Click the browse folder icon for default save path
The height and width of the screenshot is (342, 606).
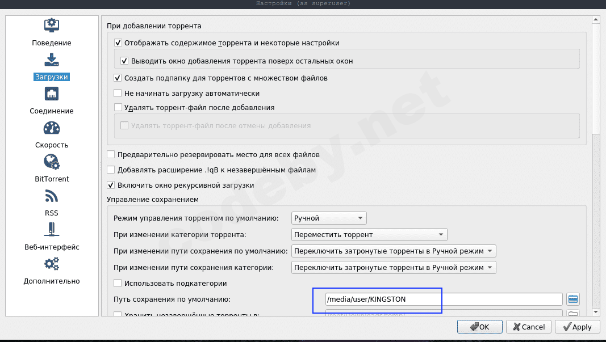click(573, 299)
